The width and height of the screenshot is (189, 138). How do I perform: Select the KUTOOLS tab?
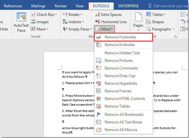click(101, 6)
